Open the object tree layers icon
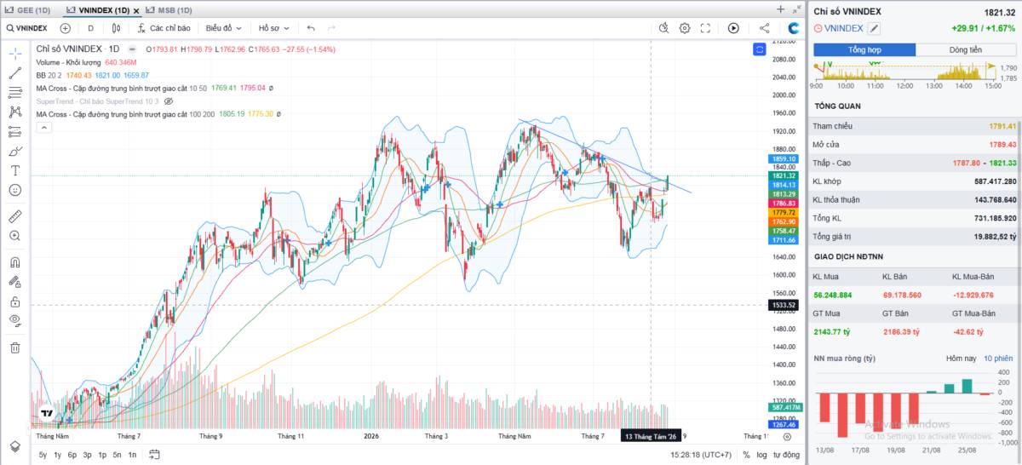The image size is (1022, 465). (14, 446)
